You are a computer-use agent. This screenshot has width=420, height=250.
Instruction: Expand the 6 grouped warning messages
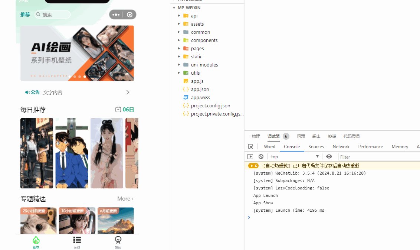click(x=253, y=166)
